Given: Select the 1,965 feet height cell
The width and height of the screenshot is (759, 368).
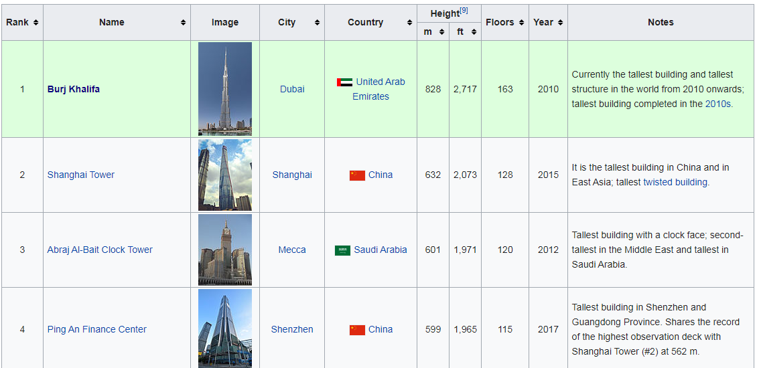Looking at the screenshot, I should [465, 329].
